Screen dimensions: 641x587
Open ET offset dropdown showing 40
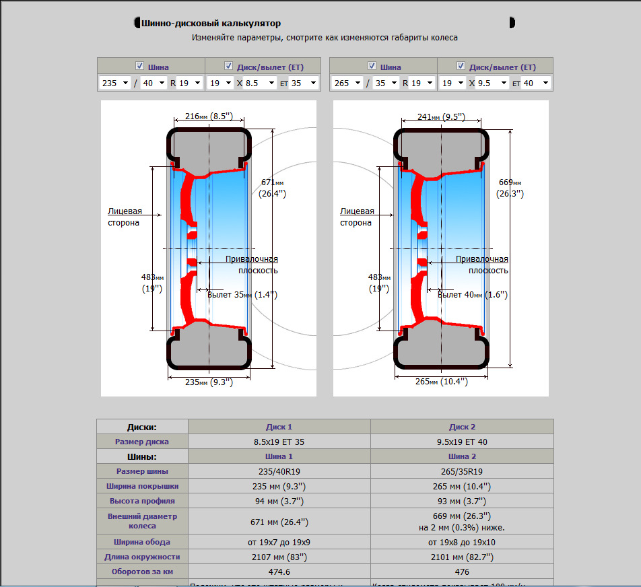tap(536, 83)
